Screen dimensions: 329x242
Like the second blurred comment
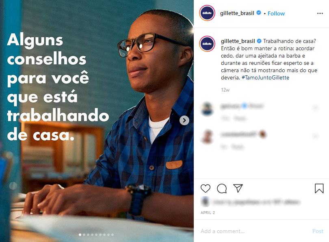pos(316,137)
